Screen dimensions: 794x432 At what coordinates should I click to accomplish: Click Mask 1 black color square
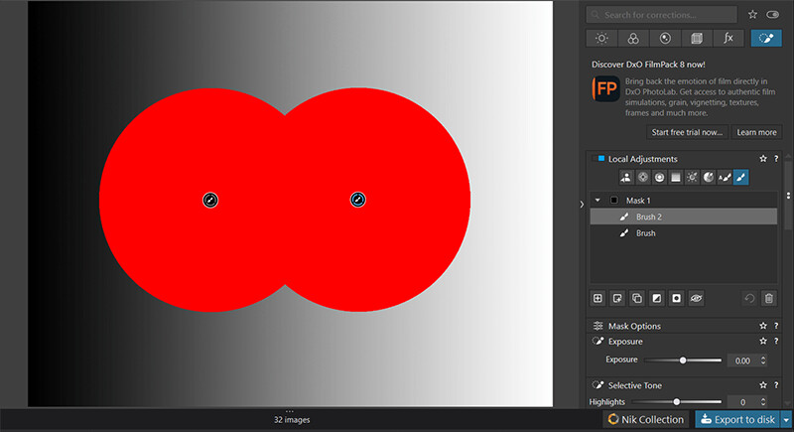(613, 200)
